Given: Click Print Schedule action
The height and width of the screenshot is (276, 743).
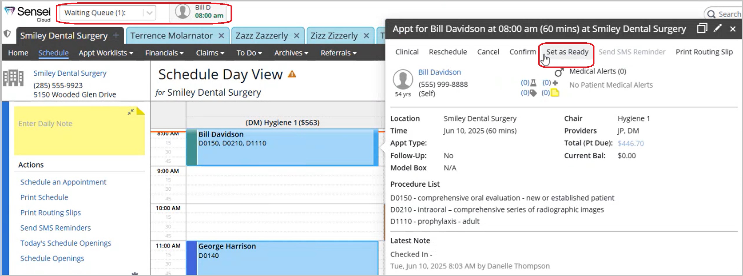Looking at the screenshot, I should (44, 198).
